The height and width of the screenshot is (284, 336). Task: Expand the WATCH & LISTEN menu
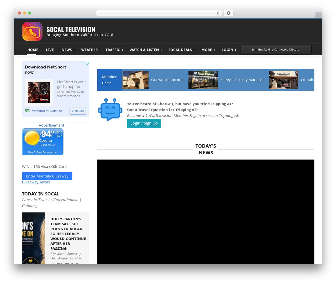coord(146,50)
